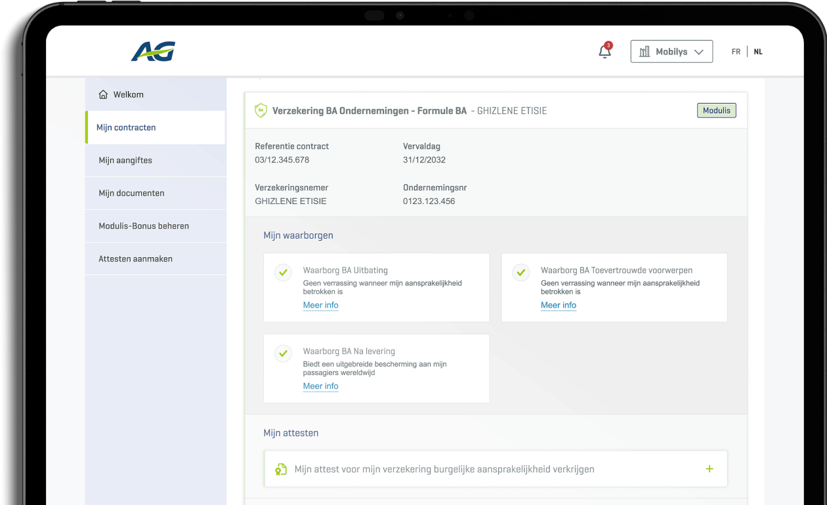The image size is (827, 505).
Task: Click the building icon in Mobilys selector
Action: pyautogui.click(x=645, y=52)
